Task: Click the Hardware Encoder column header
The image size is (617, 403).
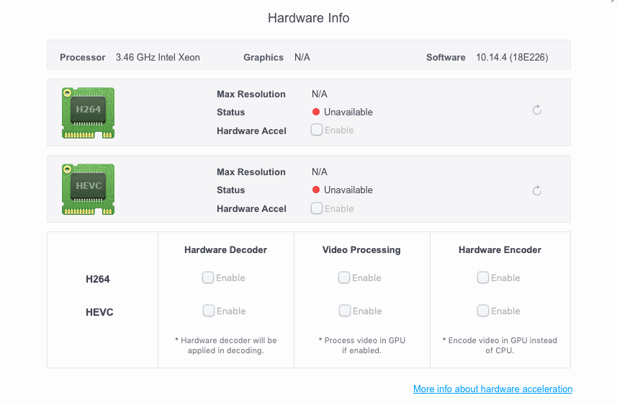Action: coord(500,249)
